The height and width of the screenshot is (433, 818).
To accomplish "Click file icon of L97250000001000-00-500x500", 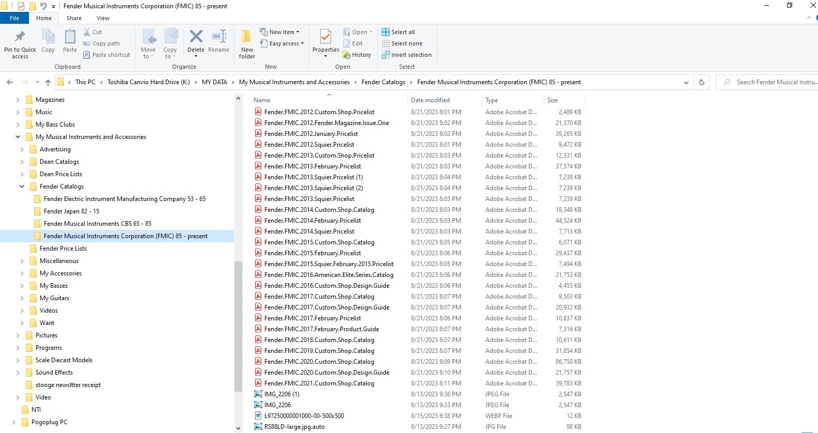I will pos(258,415).
